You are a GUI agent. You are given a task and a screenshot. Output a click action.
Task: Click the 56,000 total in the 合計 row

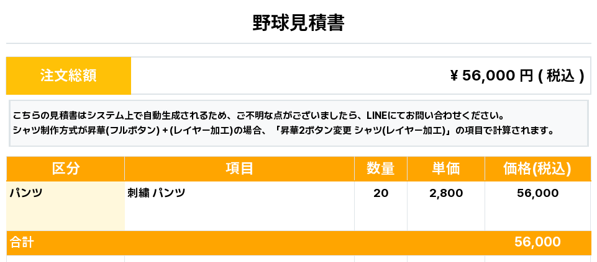click(x=537, y=242)
